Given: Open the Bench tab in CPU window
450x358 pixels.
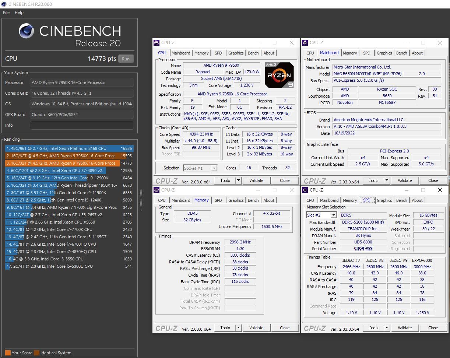Looking at the screenshot, I should click(x=253, y=53).
